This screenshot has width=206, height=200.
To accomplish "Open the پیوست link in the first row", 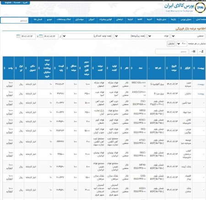I will 201,84.
